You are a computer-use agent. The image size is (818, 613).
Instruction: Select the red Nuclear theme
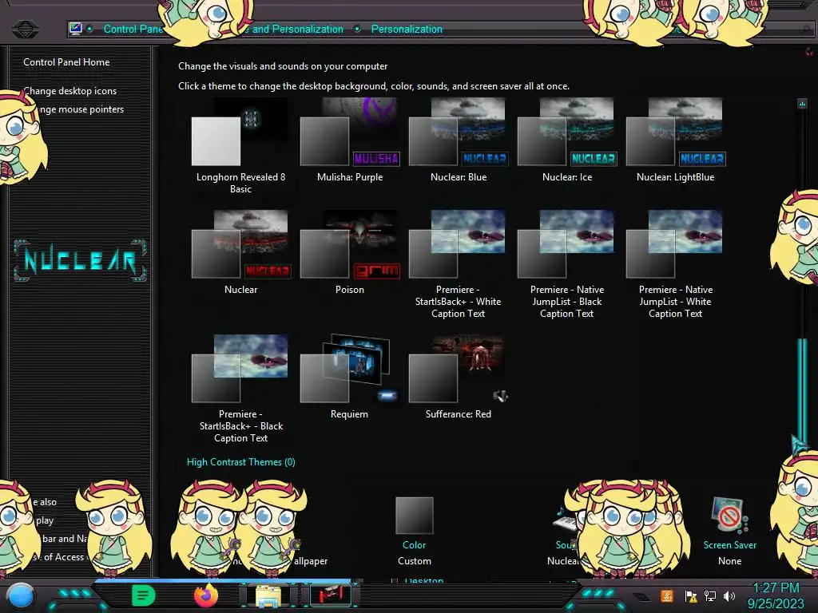(240, 253)
